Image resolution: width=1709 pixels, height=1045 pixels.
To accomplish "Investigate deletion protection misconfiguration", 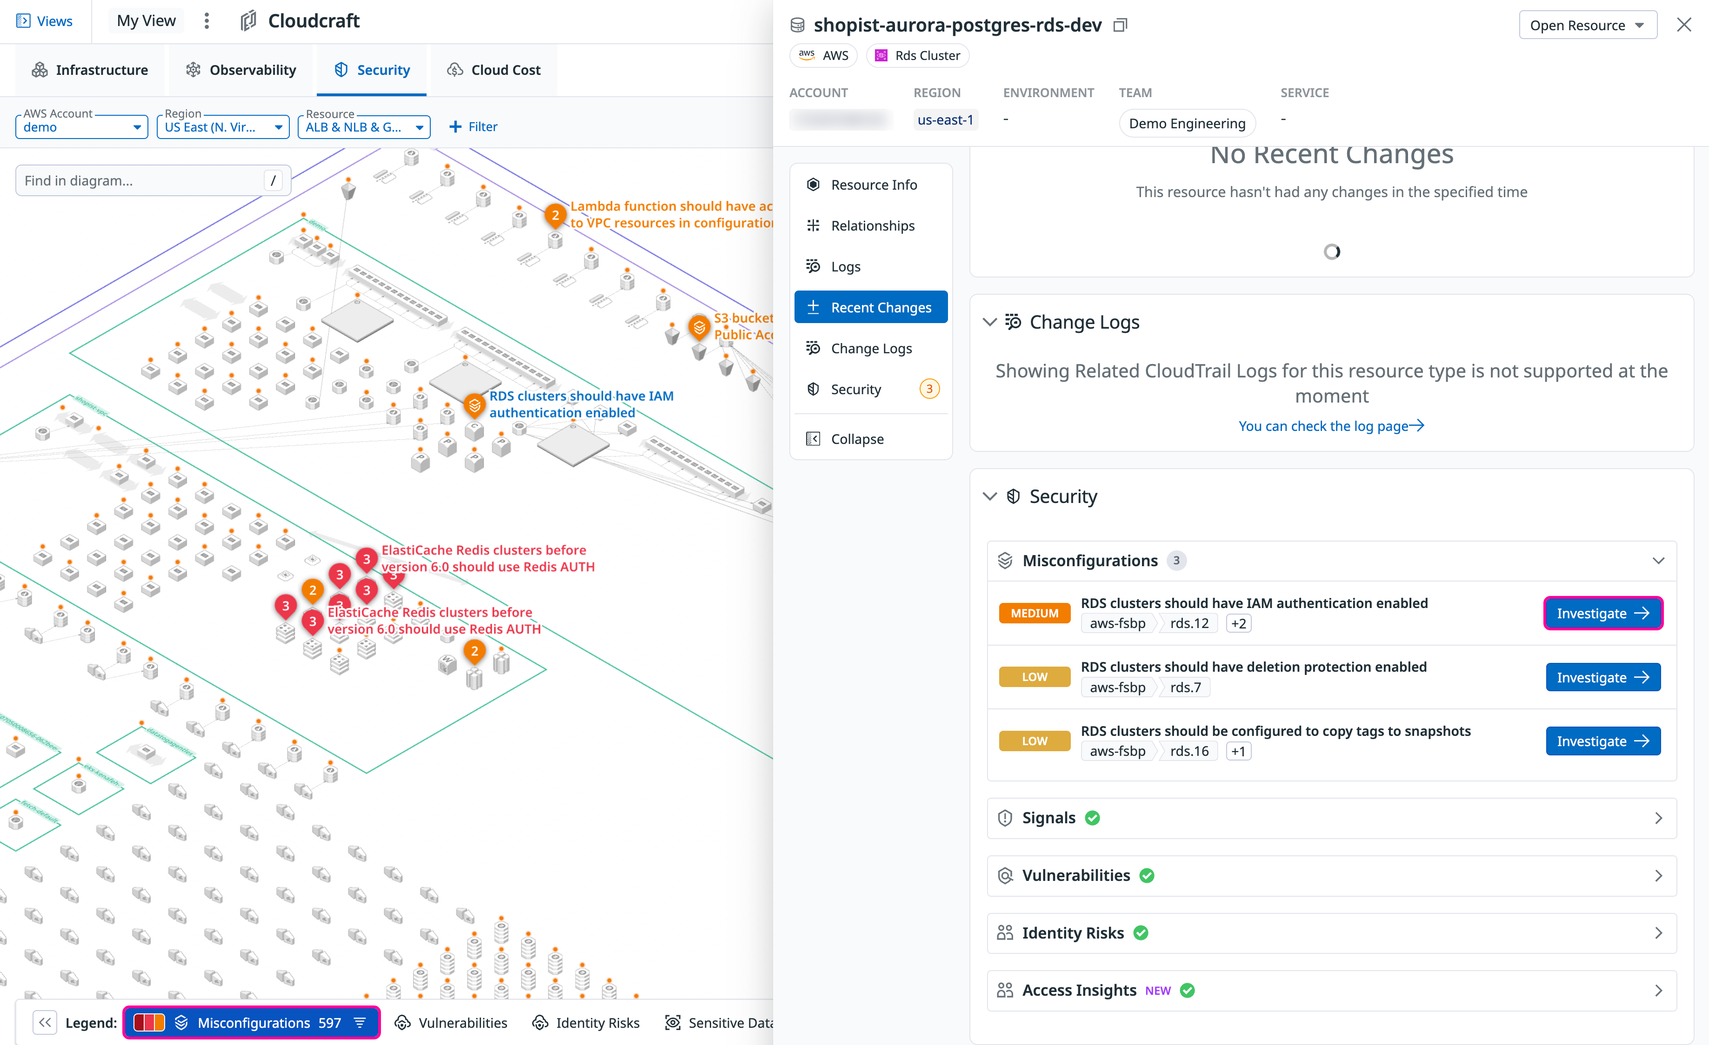I will (1603, 677).
